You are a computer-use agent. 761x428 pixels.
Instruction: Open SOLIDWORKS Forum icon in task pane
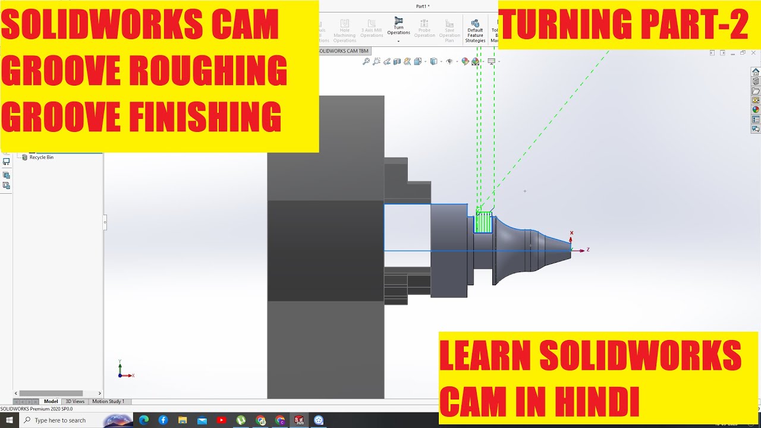(x=756, y=129)
